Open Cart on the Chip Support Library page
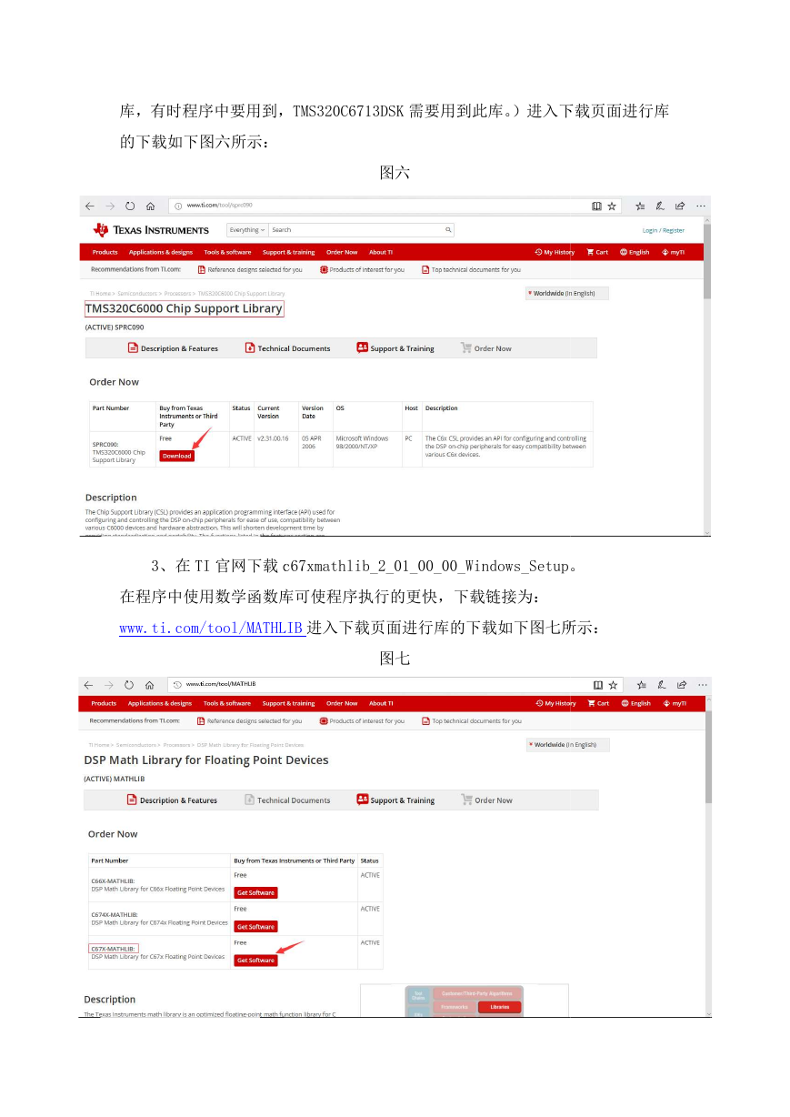The width and height of the screenshot is (790, 1117). pyautogui.click(x=597, y=252)
